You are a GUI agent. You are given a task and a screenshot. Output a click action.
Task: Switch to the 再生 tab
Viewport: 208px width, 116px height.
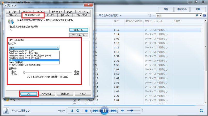(x=166, y=9)
